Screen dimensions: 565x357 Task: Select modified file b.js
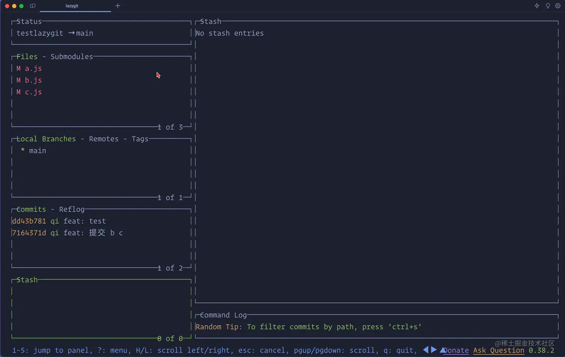coord(102,80)
